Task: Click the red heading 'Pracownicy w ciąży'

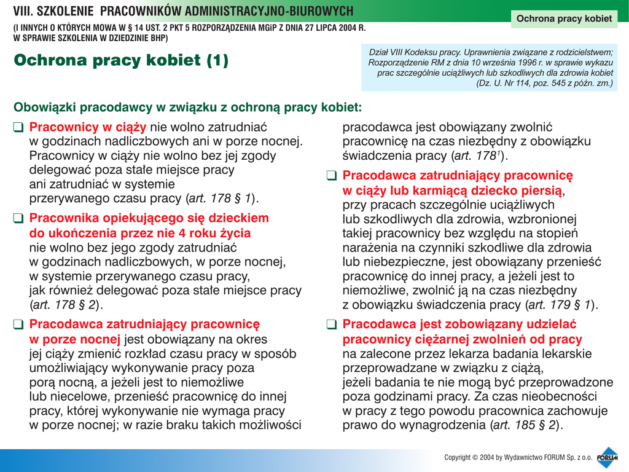Action: click(88, 127)
